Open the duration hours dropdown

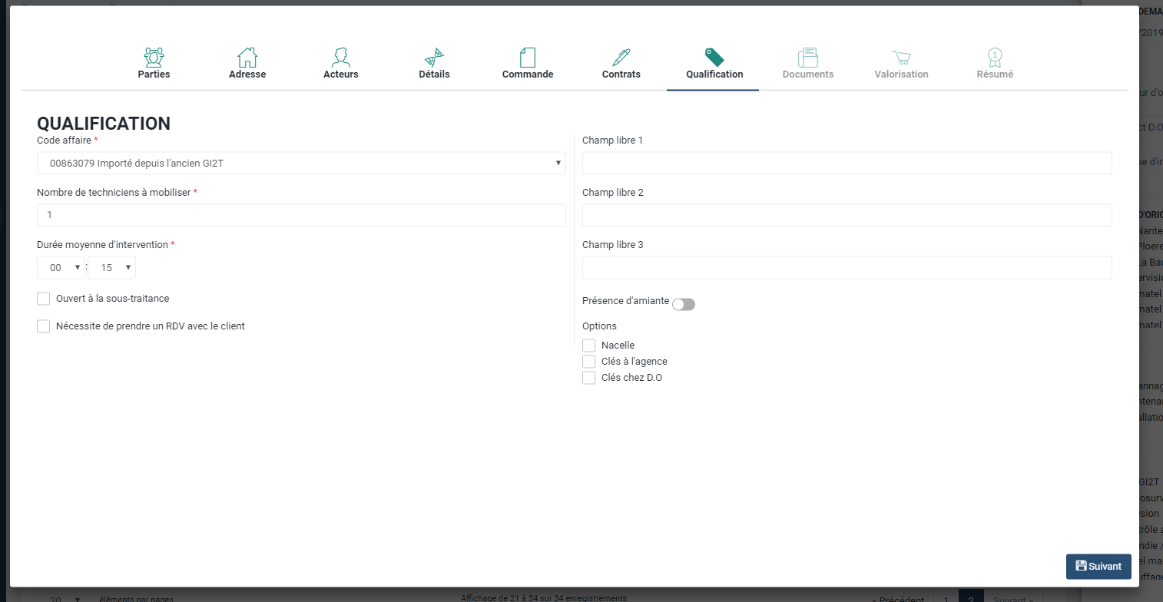click(x=61, y=268)
